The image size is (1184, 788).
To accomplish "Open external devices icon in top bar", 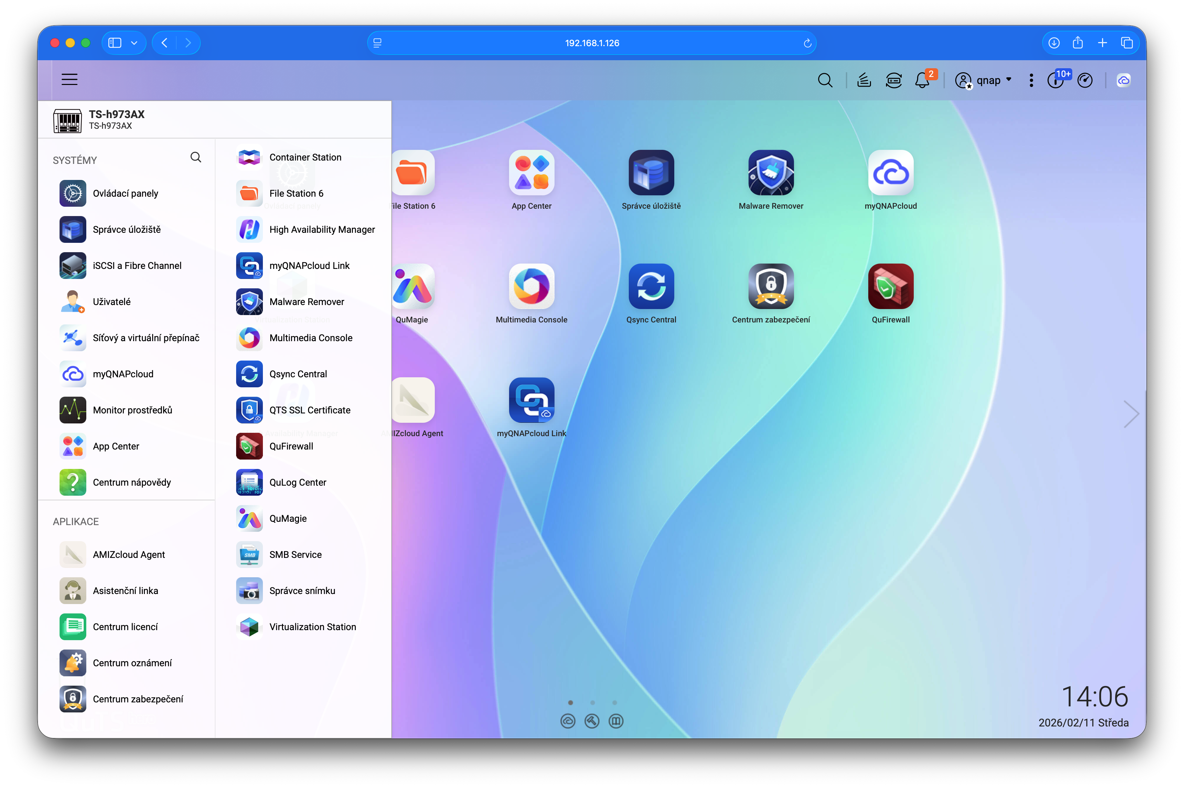I will 894,80.
